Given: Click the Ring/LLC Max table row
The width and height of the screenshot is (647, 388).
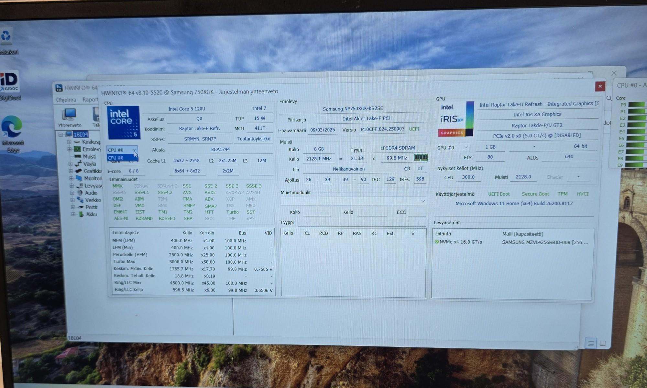Looking at the screenshot, I should (x=193, y=283).
